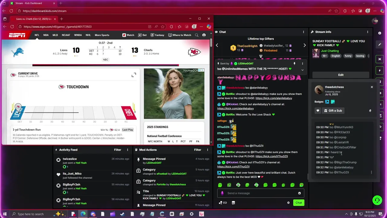Go to previous top gifter
387x218 pixels.
click(217, 45)
